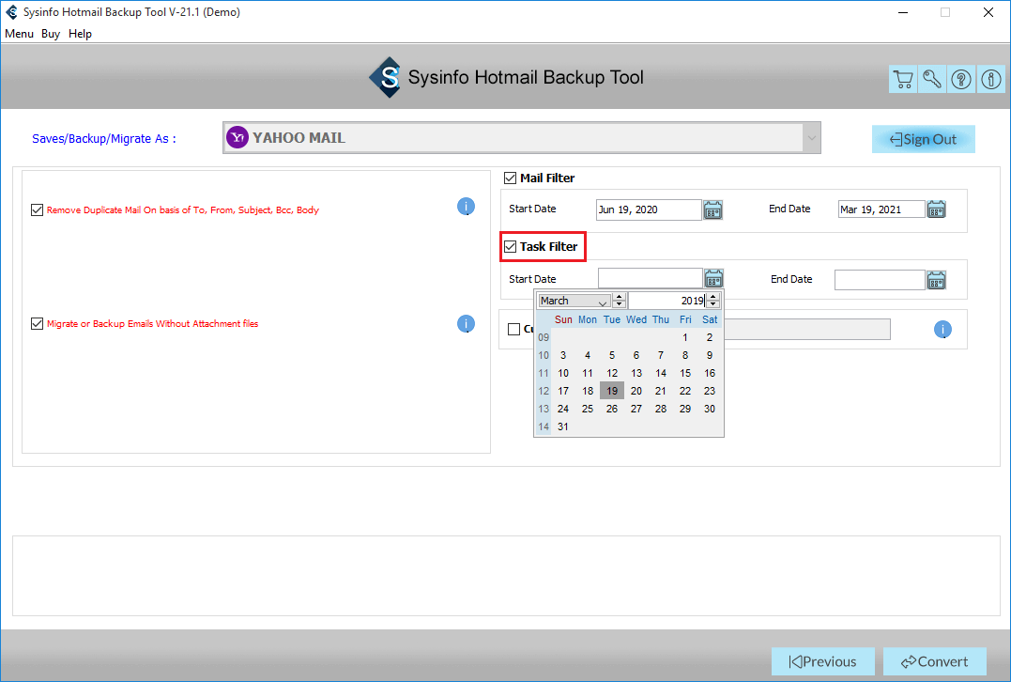
Task: Open calendar for Task Filter End Date
Action: point(936,280)
